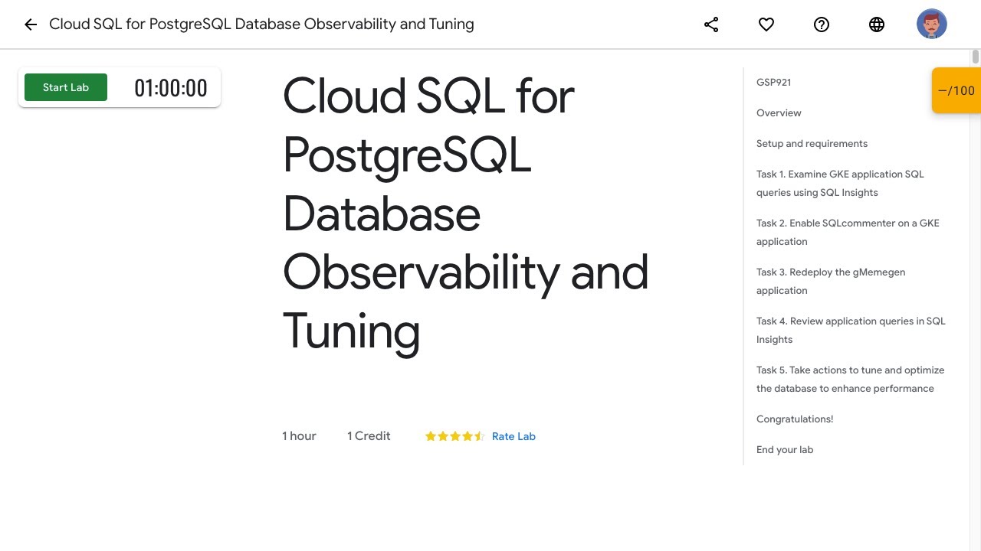Open Task 1 Examine GKE application SQL queries
Viewport: 981px width, 551px height.
(840, 183)
